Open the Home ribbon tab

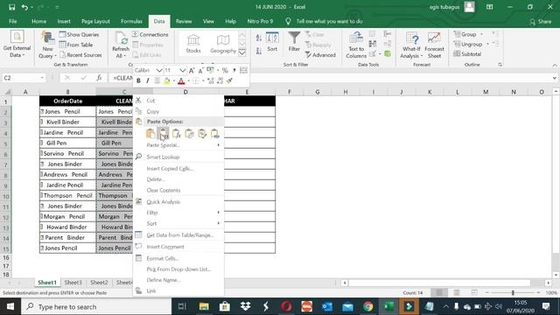pos(38,21)
